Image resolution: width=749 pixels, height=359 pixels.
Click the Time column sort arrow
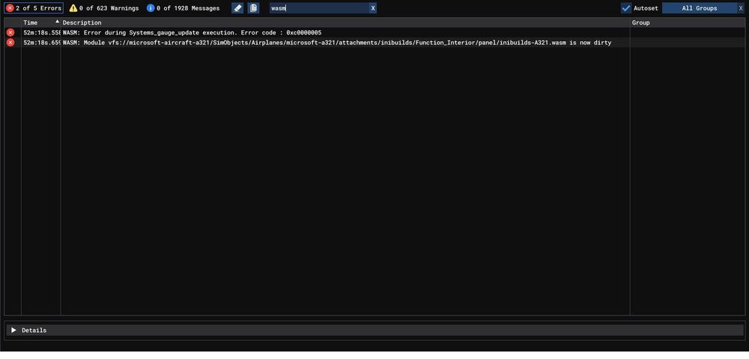click(x=57, y=22)
